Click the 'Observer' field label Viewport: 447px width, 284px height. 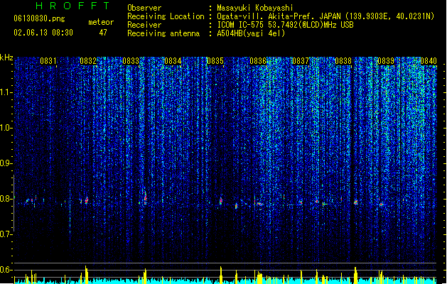coord(144,8)
